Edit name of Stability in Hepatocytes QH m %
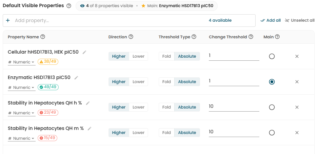The image size is (319, 154). click(89, 129)
